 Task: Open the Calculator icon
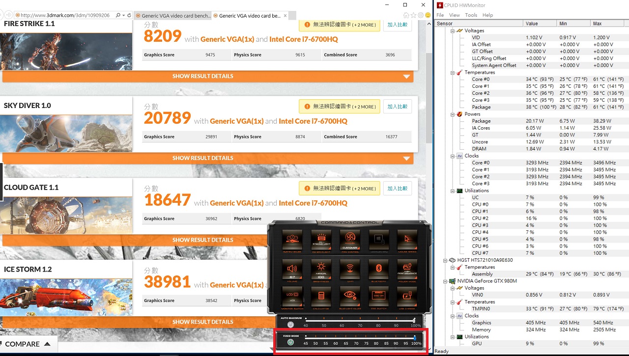pyautogui.click(x=321, y=297)
